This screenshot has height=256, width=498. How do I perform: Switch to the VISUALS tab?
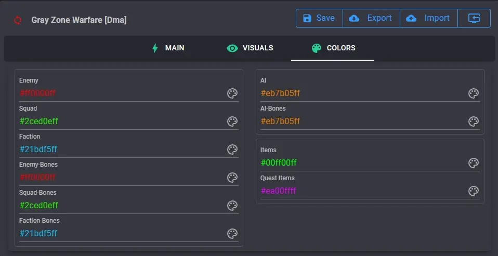(250, 48)
